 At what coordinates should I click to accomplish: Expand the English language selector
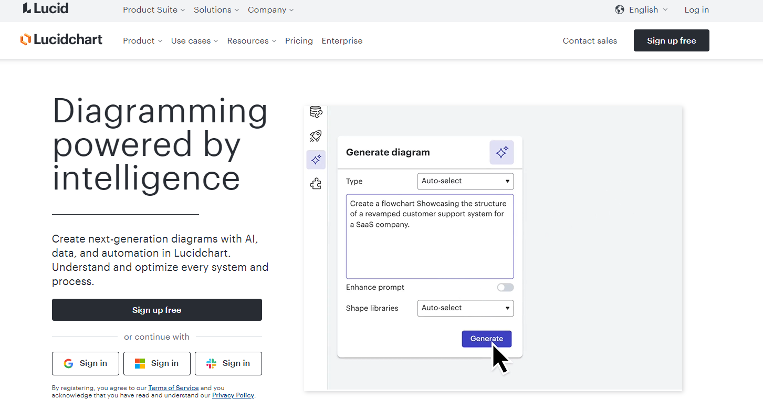coord(648,10)
